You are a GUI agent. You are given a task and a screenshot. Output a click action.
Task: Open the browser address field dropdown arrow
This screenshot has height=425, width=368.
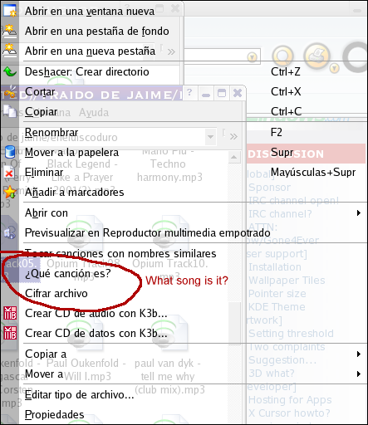point(252,57)
